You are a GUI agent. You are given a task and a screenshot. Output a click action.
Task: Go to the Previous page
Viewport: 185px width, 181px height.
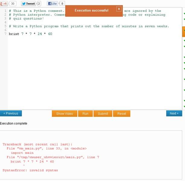11,113
